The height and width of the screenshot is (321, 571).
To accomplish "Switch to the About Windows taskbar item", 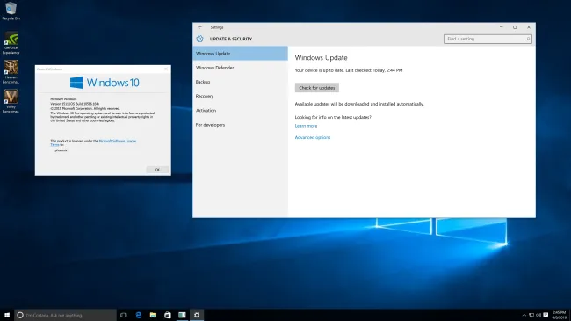I will pyautogui.click(x=182, y=315).
